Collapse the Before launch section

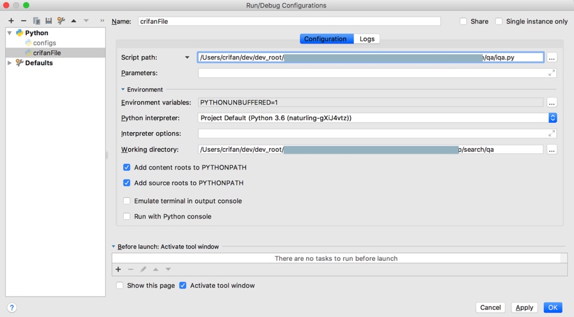tap(114, 246)
